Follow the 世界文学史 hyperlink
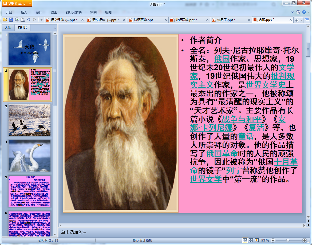 click(x=266, y=85)
